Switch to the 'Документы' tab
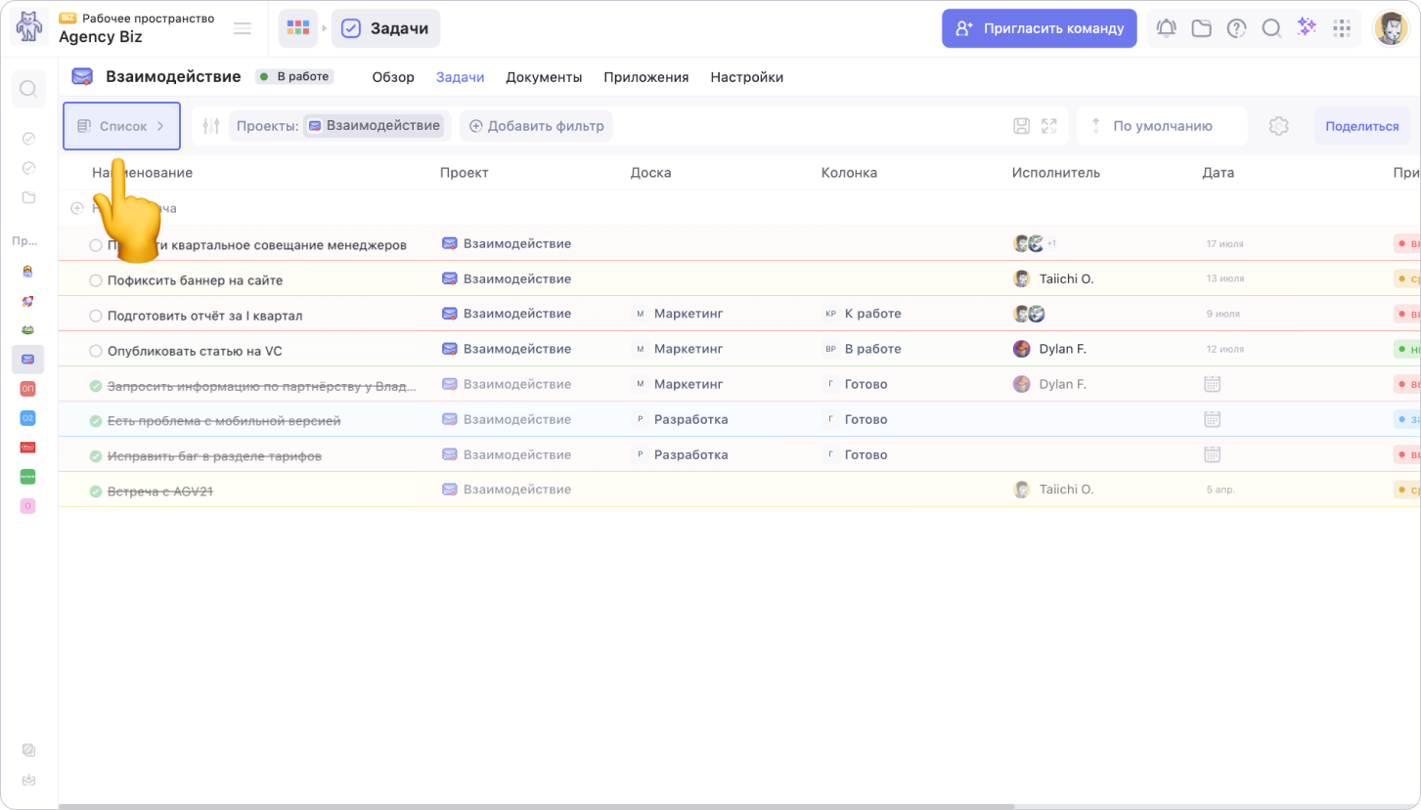Image resolution: width=1421 pixels, height=810 pixels. pyautogui.click(x=544, y=77)
